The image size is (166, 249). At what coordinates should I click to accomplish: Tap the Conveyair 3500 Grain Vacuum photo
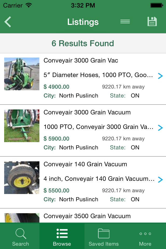click(x=22, y=217)
